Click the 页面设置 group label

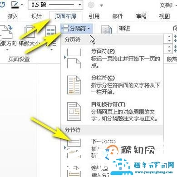[19, 59]
